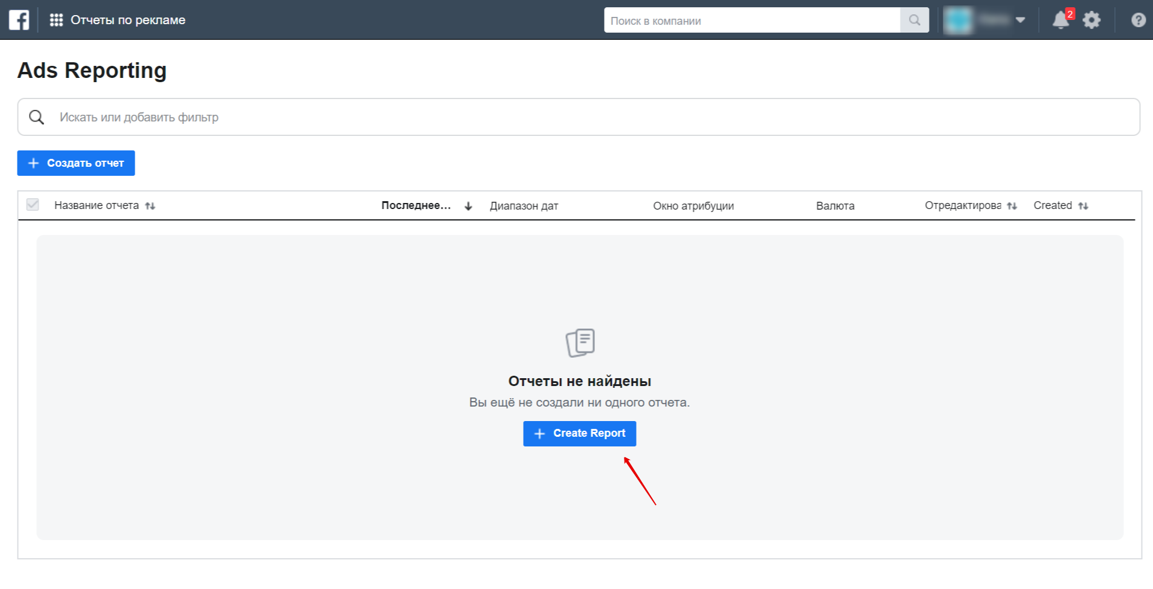The image size is (1153, 589).
Task: Click the Окно атрибуции column header
Action: coord(693,205)
